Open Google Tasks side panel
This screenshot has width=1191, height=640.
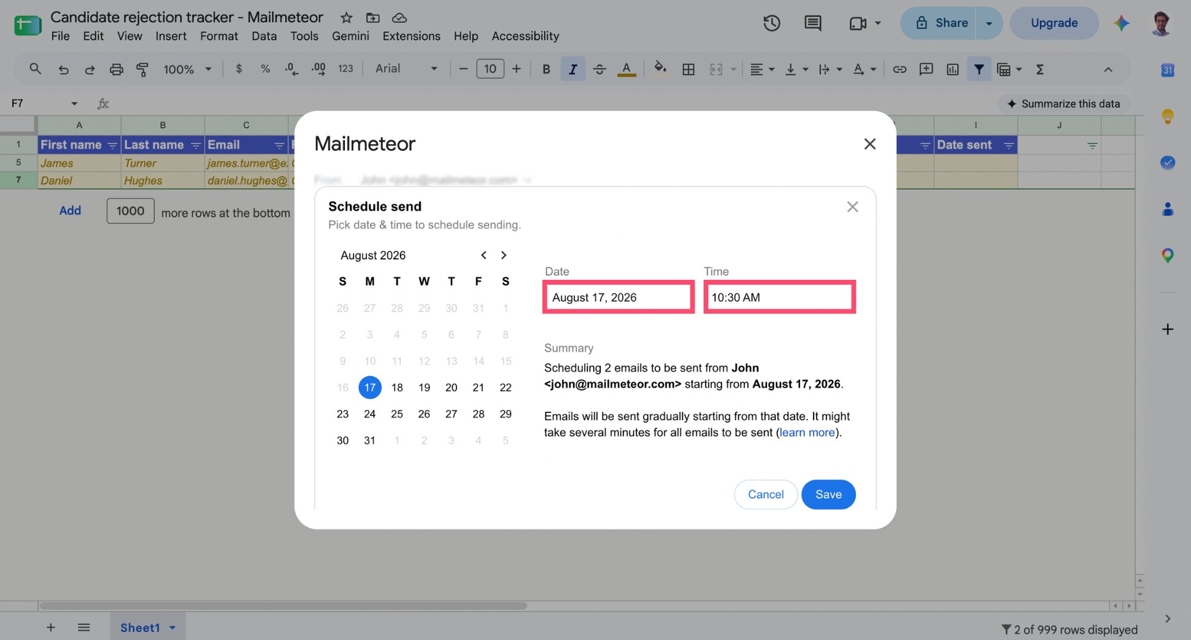1168,163
